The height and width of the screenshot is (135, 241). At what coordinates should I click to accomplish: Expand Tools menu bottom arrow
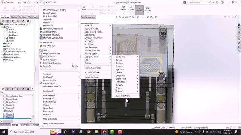[x=43, y=127]
